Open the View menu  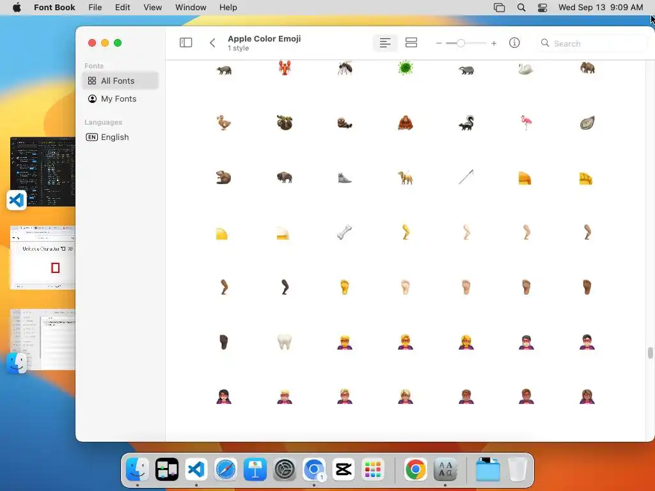coord(152,7)
